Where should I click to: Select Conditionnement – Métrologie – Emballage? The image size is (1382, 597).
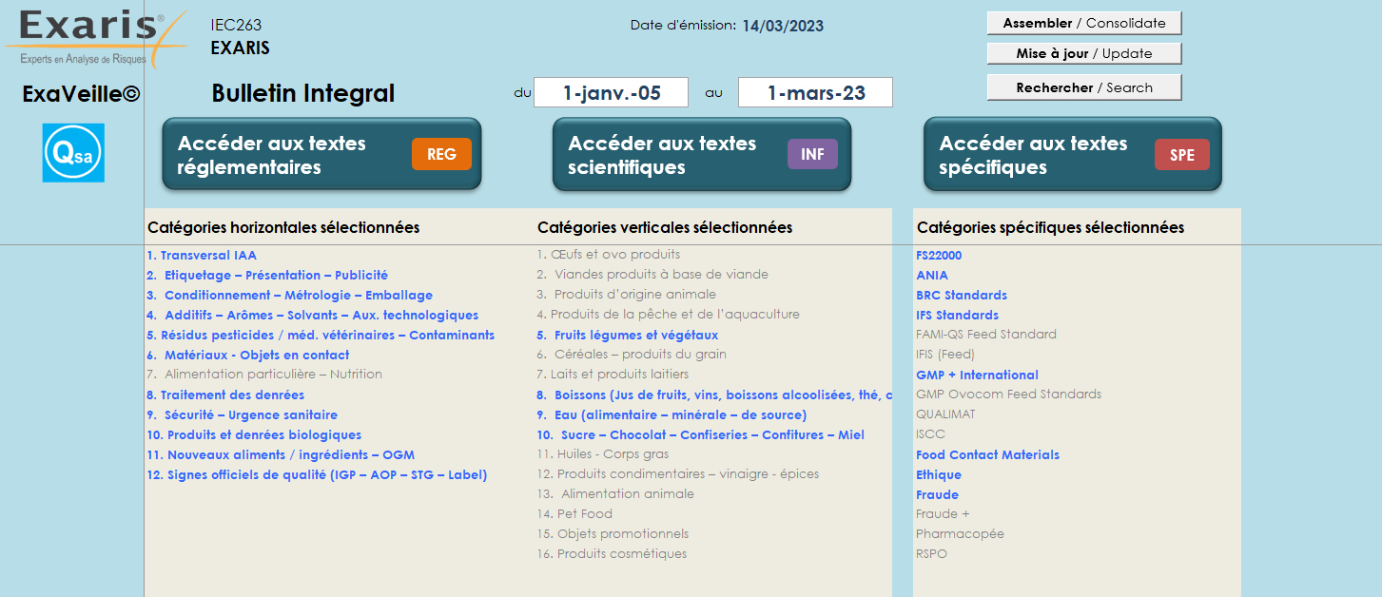coord(290,295)
